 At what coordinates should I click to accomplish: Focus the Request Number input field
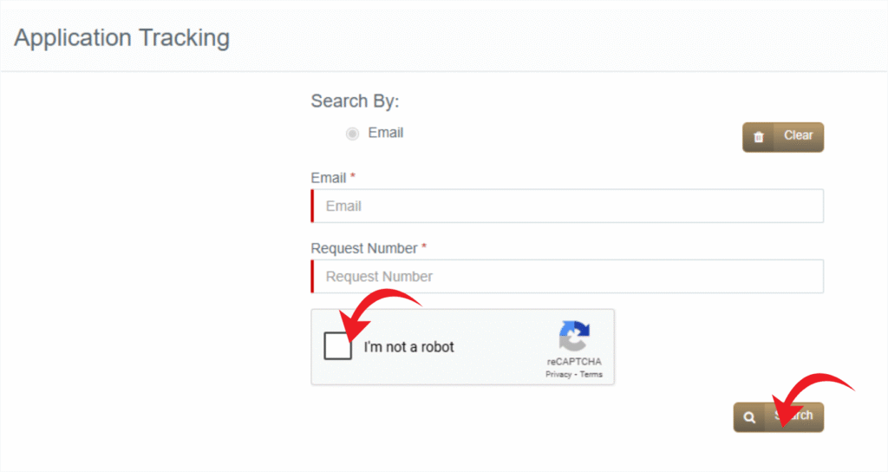(x=567, y=277)
